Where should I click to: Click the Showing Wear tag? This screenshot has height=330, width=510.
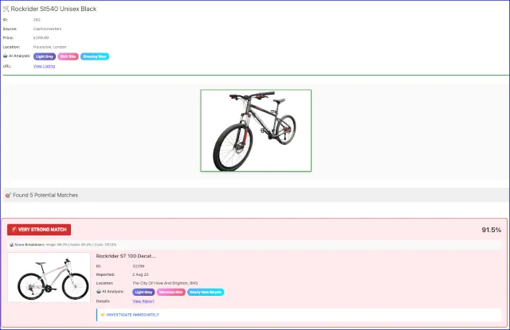pyautogui.click(x=95, y=56)
